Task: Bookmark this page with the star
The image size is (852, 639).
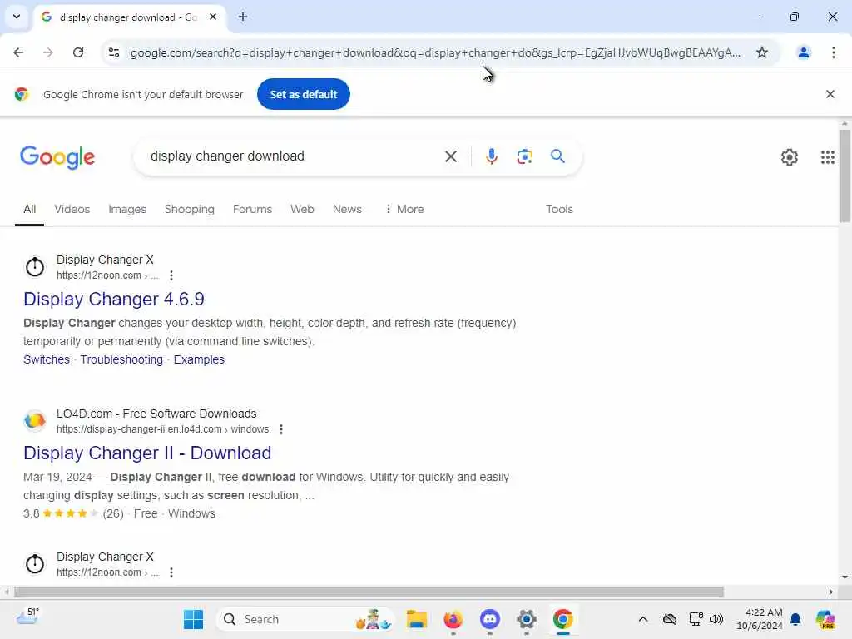Action: 762,52
